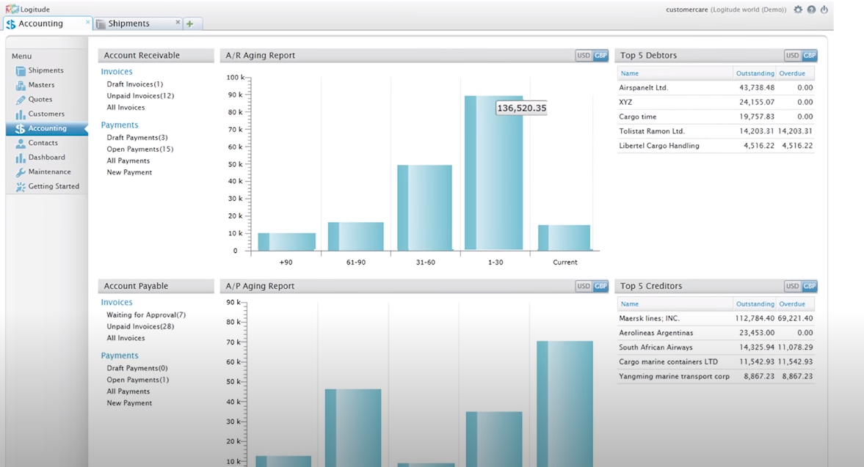Sort Top 5 Debtors by Name column
This screenshot has height=467, width=864.
point(630,73)
